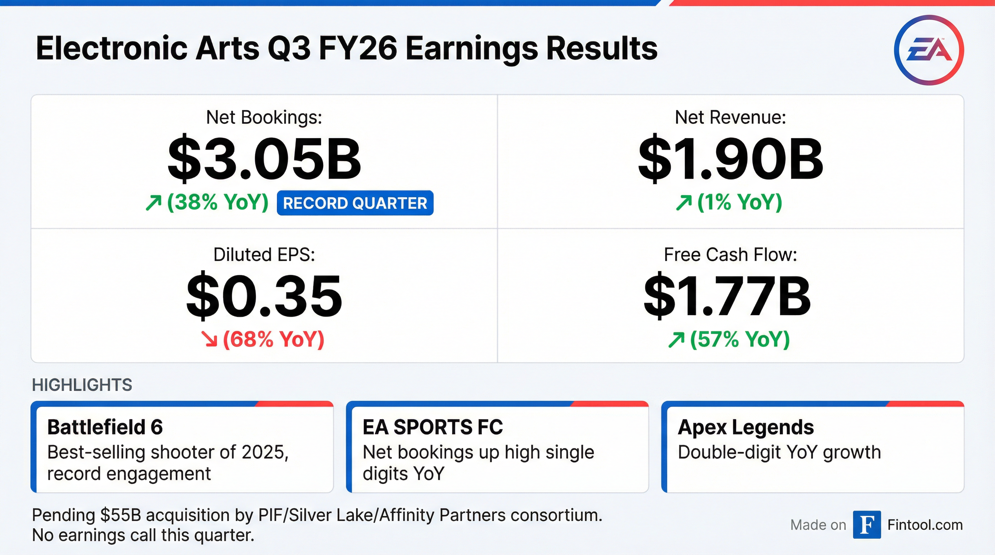Click the blue Fintool F icon
995x555 pixels.
point(867,525)
